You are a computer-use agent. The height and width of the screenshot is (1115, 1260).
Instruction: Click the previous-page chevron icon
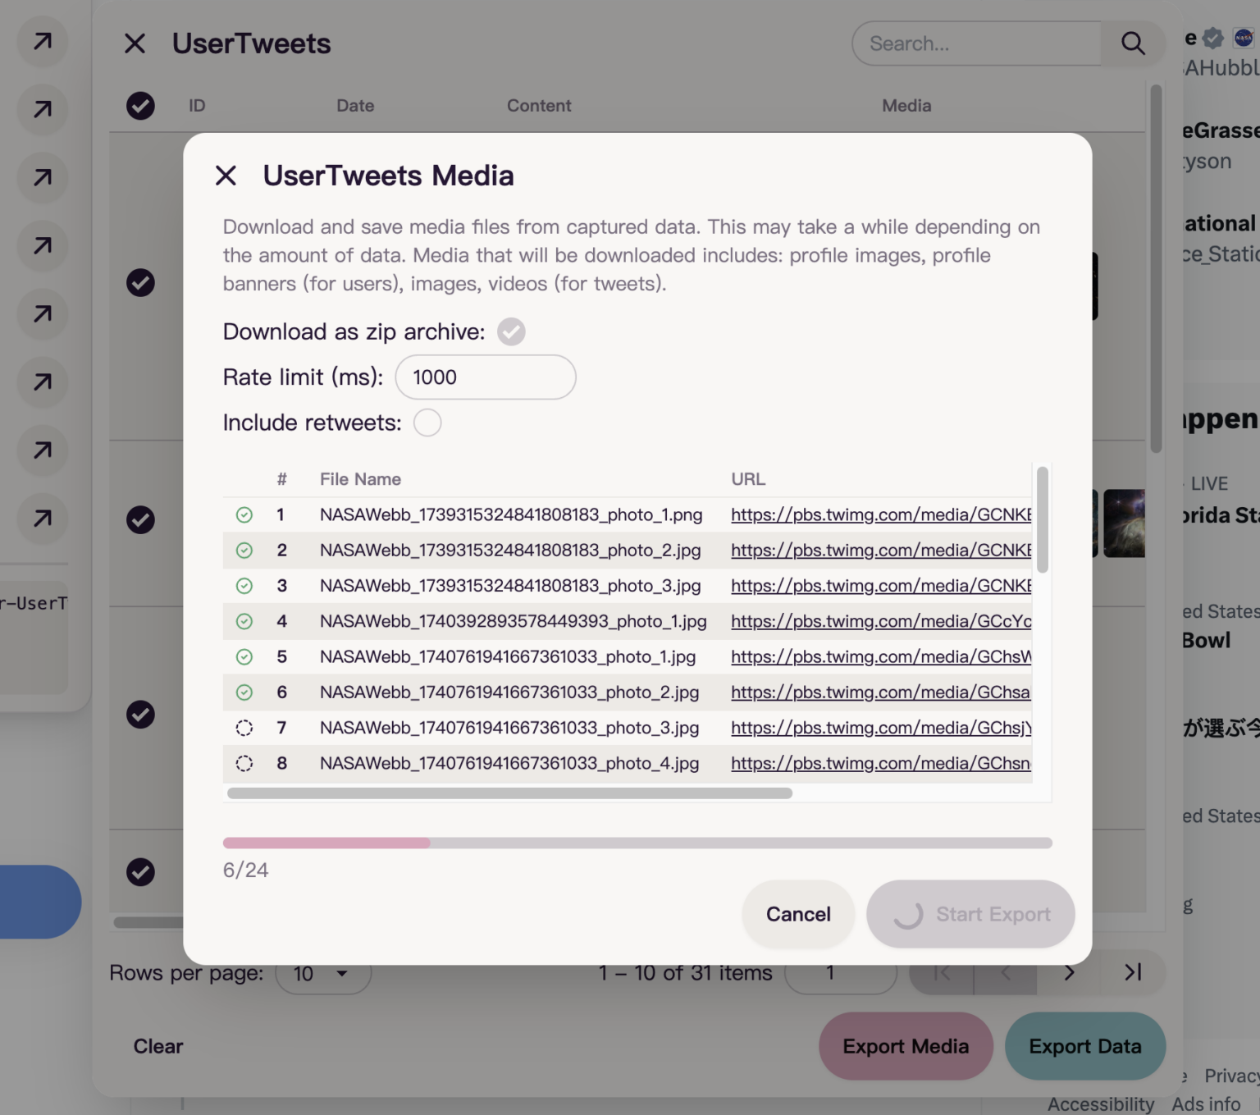(x=1005, y=972)
